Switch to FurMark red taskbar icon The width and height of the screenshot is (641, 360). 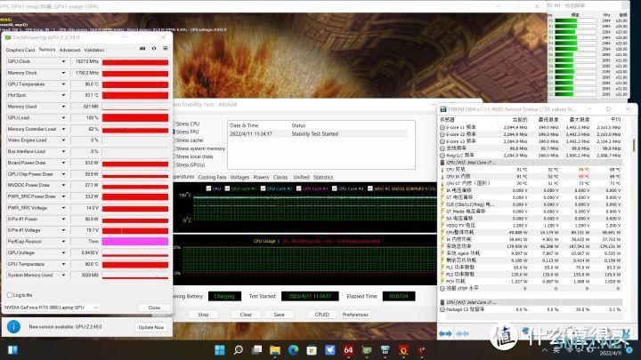tap(403, 350)
